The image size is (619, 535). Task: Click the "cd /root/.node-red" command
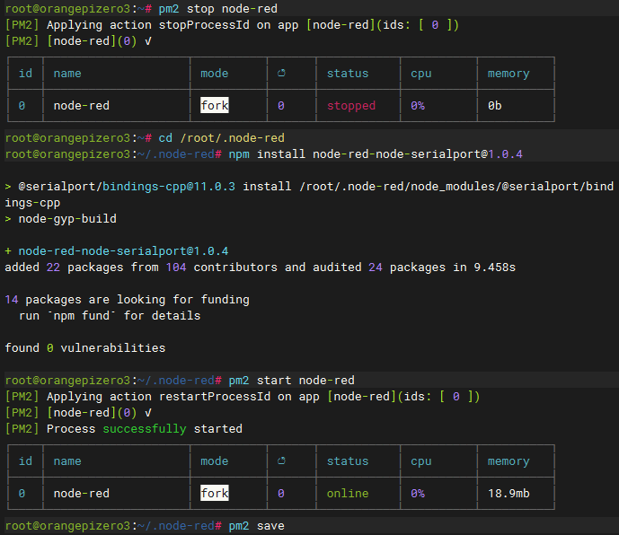pos(222,138)
